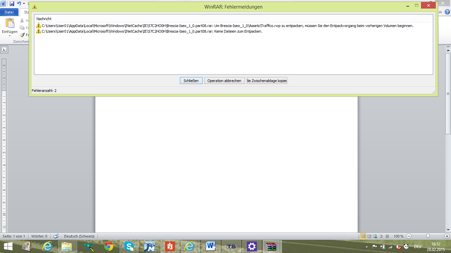This screenshot has width=451, height=253.
Task: Click the 'Wörter: 0' word count
Action: click(x=39, y=236)
